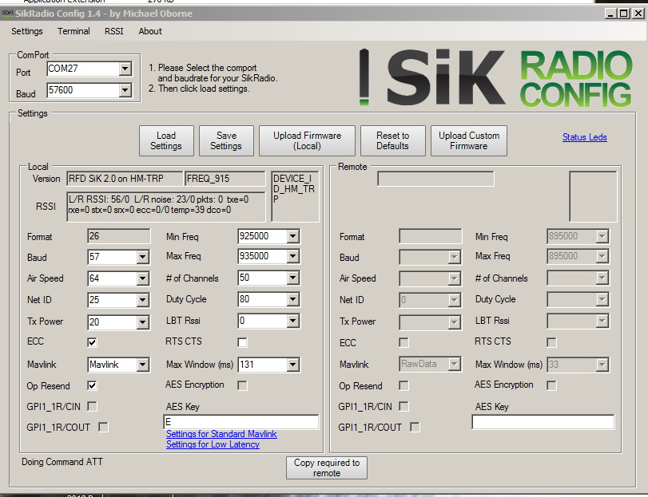
Task: Enable Local GPI1_1R/CIN checkbox
Action: click(x=92, y=406)
